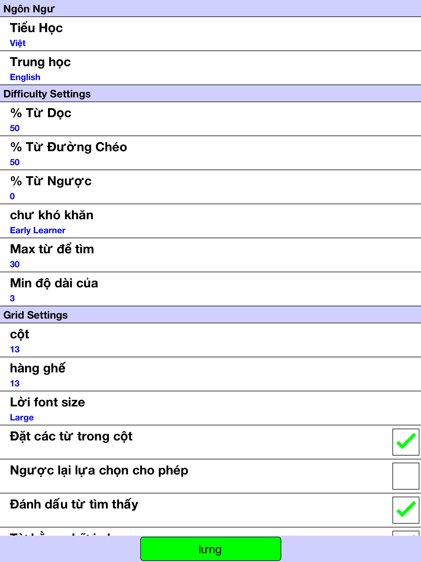Enable the 'Ngược lại lựa chọn cho phép' checkbox
The height and width of the screenshot is (562, 421).
(406, 476)
